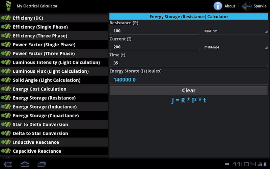Tap the bulb icon beside Power Factor (Single Phase)
Image resolution: width=270 pixels, height=169 pixels.
tap(6, 45)
